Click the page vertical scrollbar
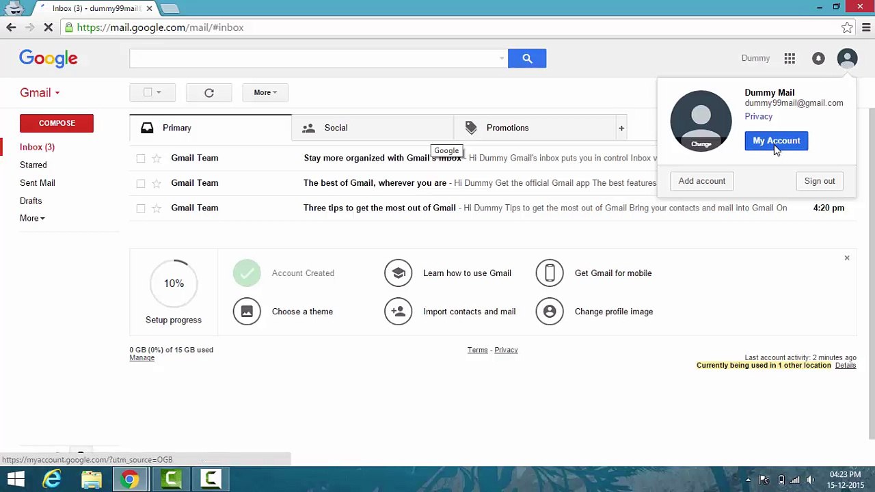This screenshot has height=492, width=875. point(872,273)
